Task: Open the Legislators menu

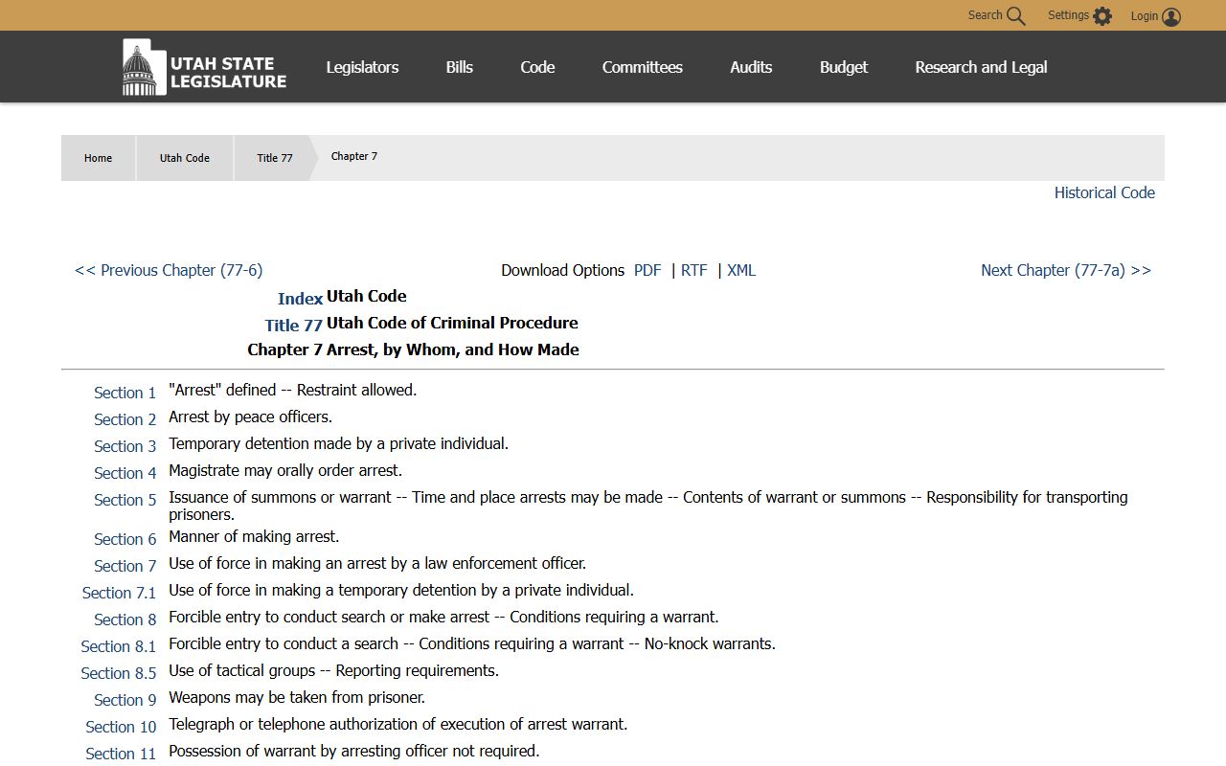Action: [362, 67]
